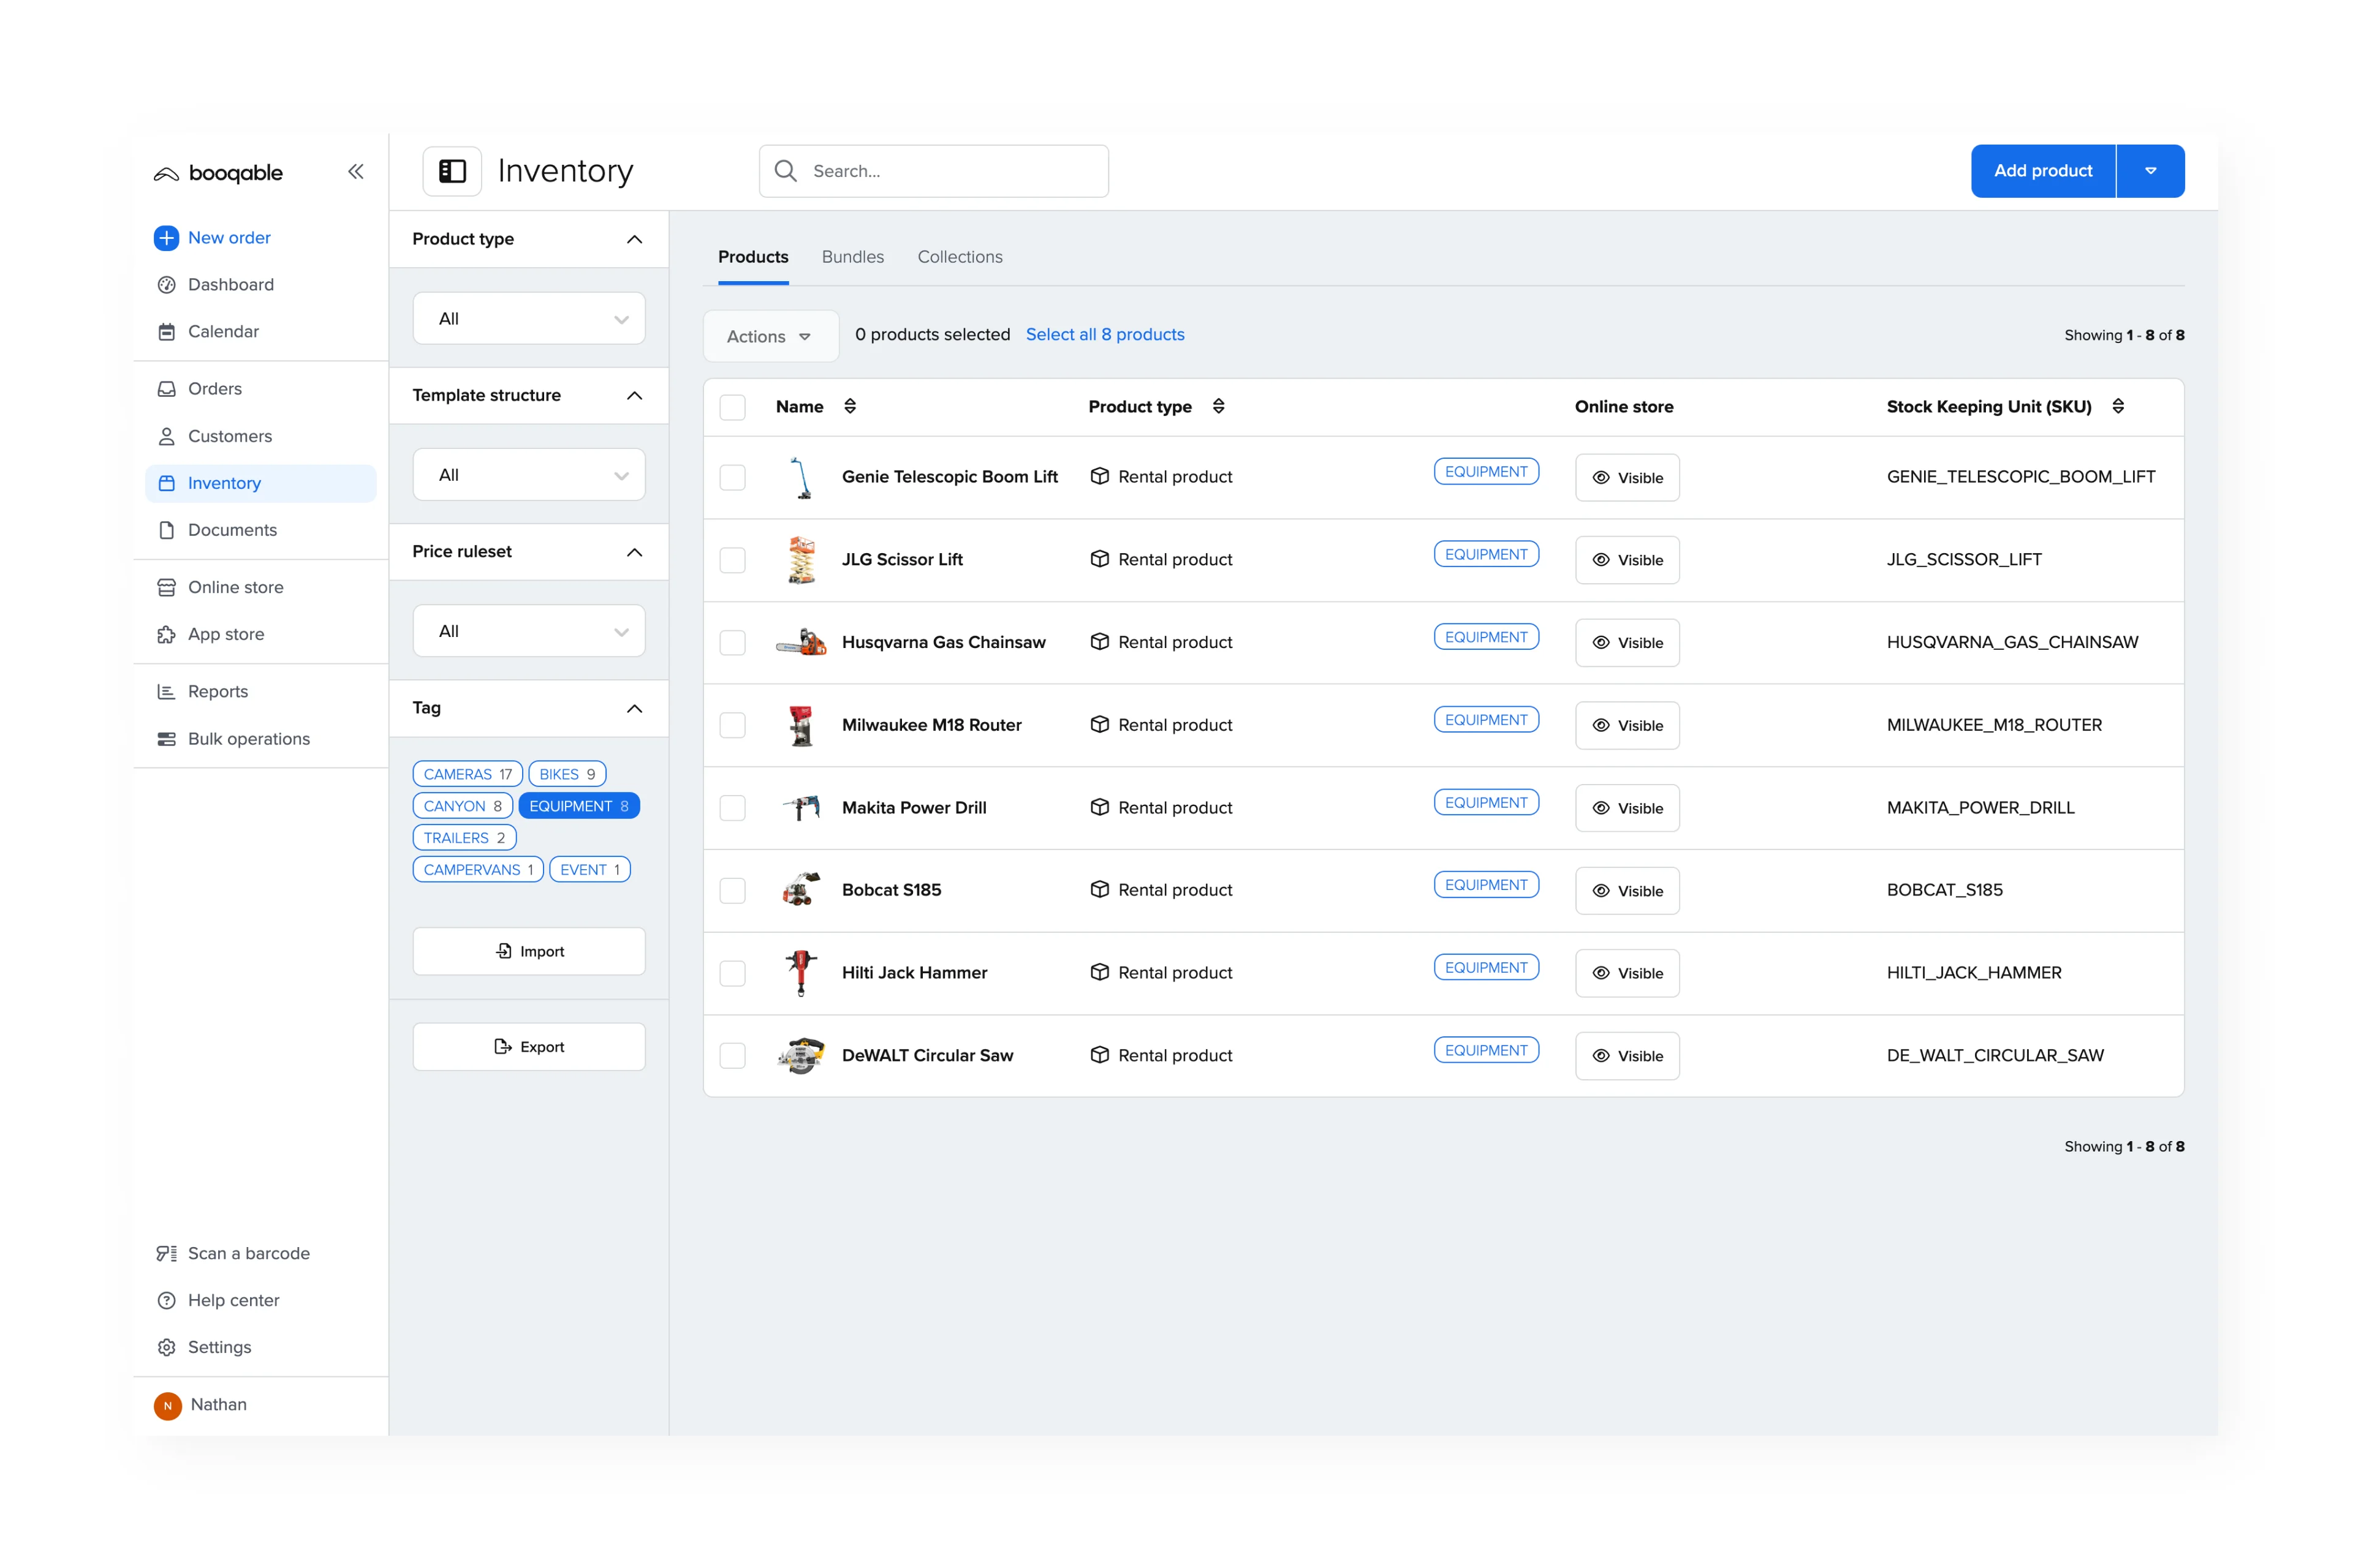
Task: Toggle Visible for DeWALT Circular Saw
Action: pos(1627,1056)
